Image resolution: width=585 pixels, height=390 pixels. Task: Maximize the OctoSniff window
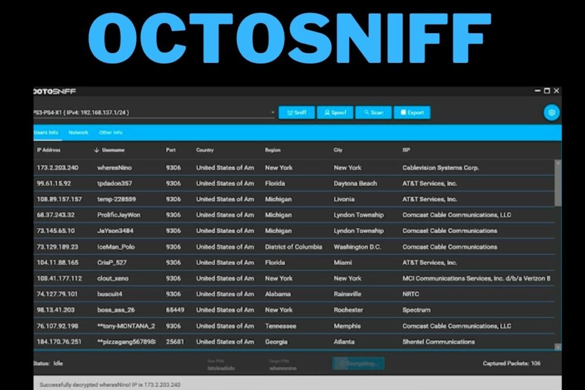click(547, 91)
